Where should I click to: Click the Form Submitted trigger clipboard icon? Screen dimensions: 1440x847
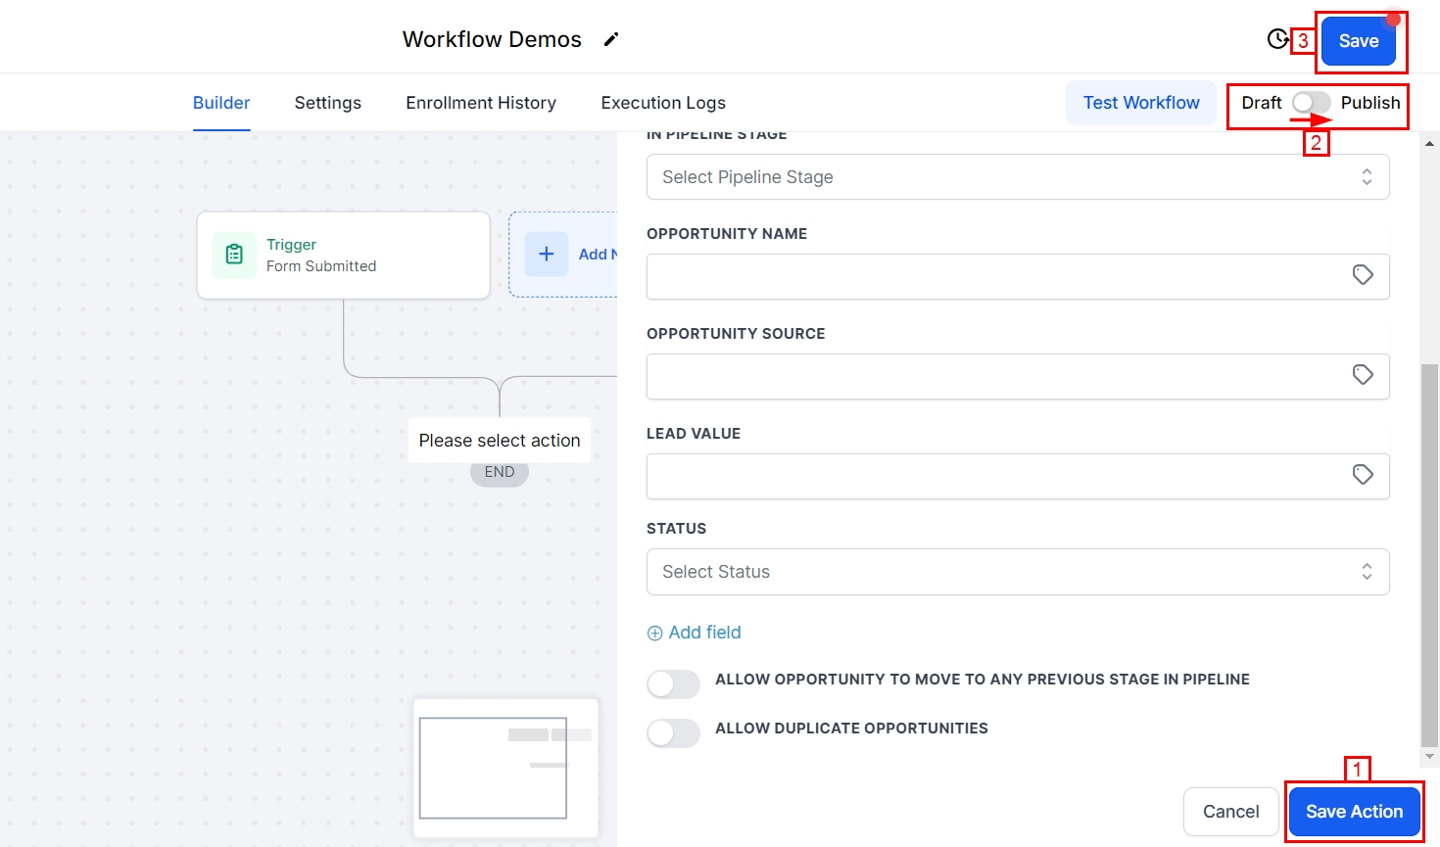[234, 255]
